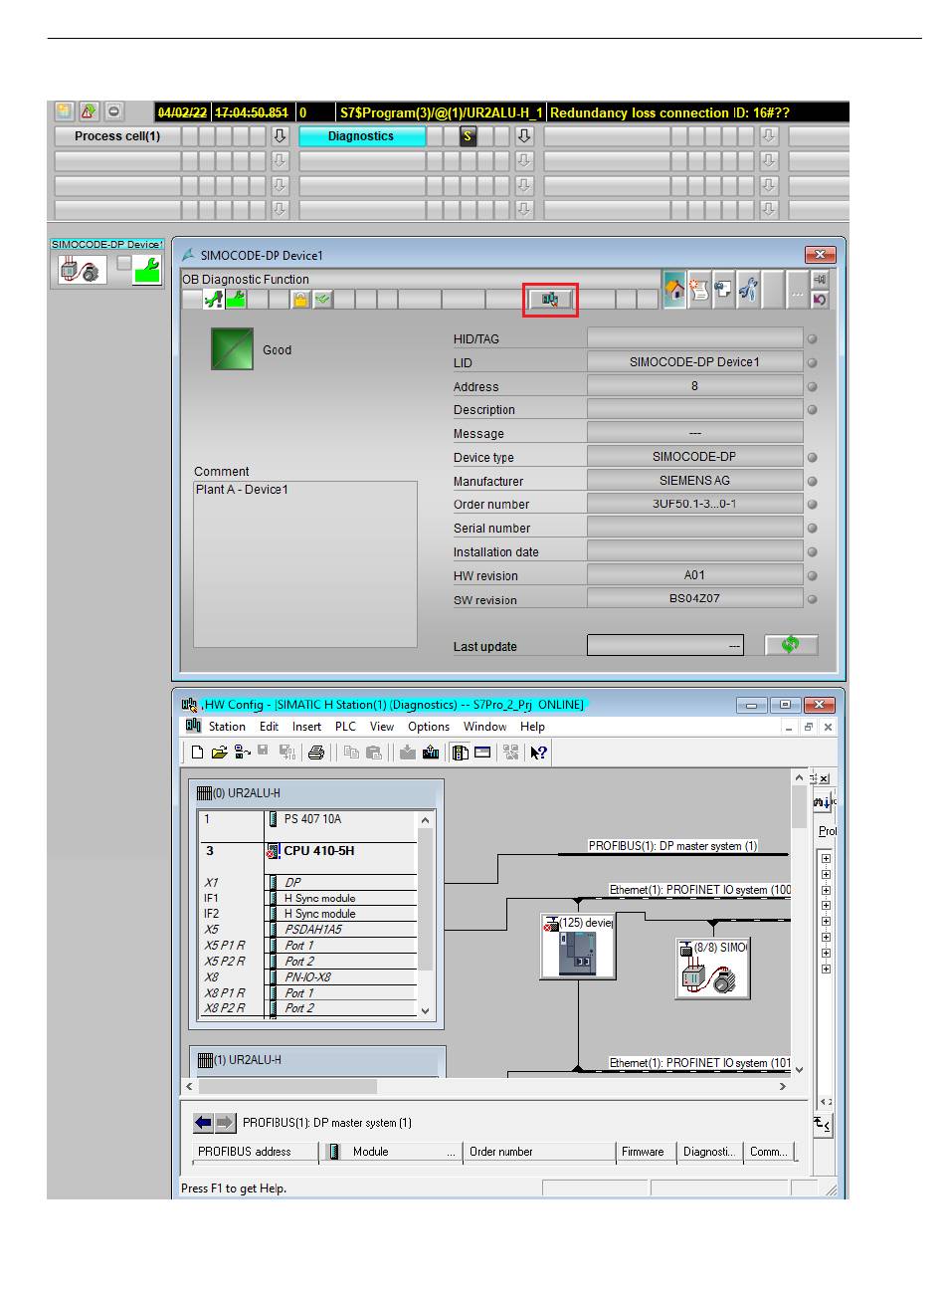Click the PROFIBUS(1): DP master system (1) line label
Image resolution: width=945 pixels, height=1295 pixels.
672,846
